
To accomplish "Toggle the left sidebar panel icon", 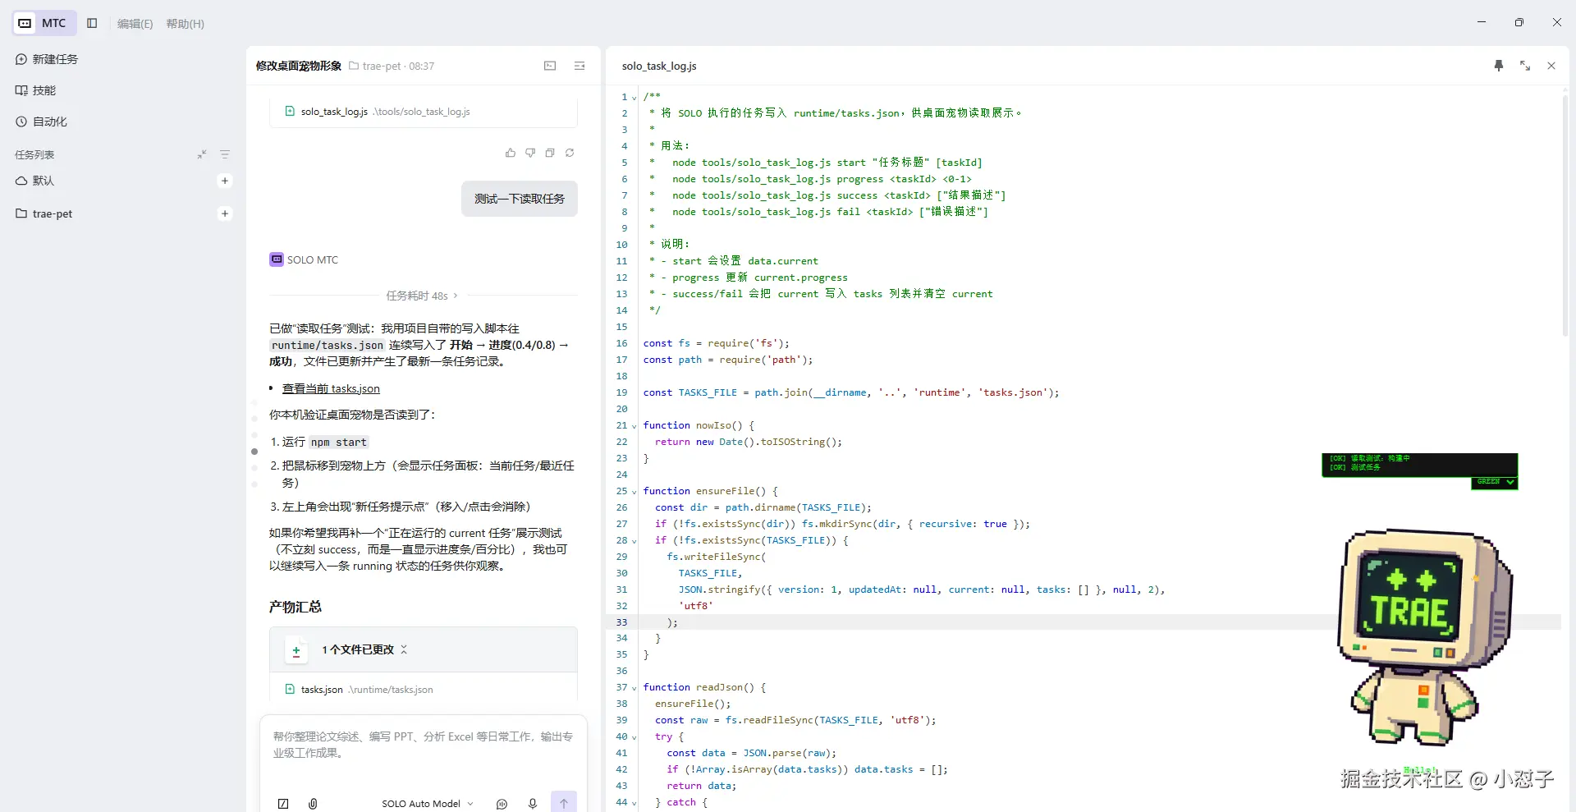I will tap(92, 23).
